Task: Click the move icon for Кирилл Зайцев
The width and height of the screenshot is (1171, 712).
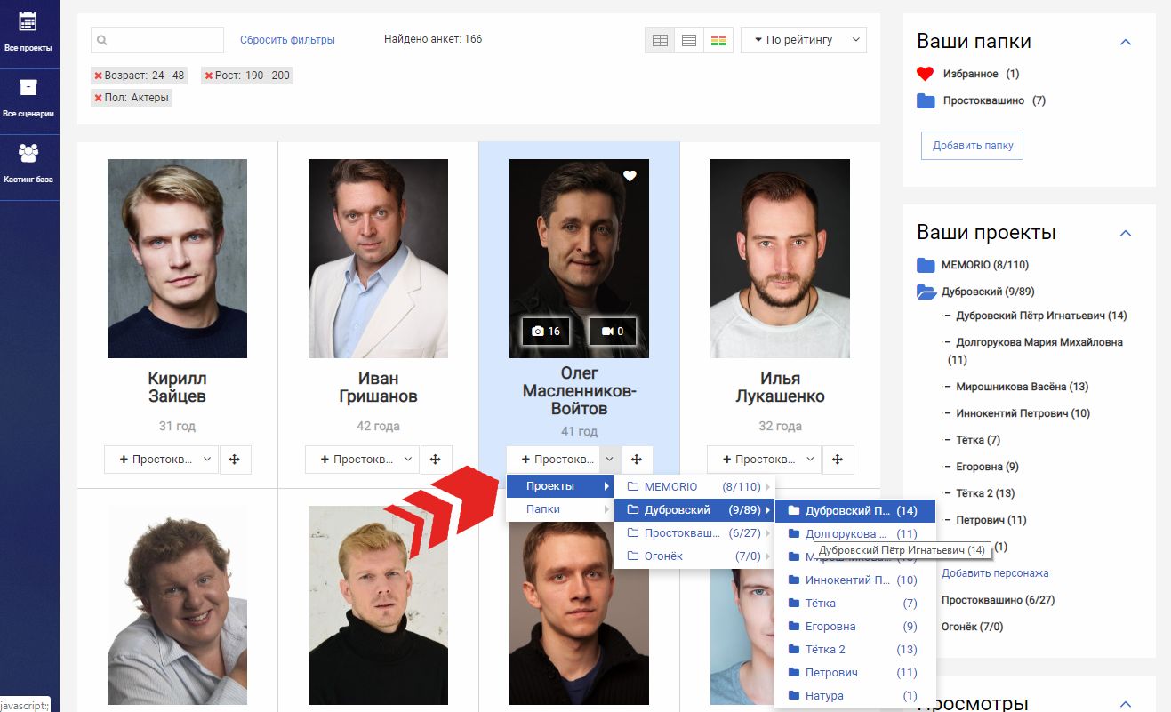Action: [x=235, y=460]
